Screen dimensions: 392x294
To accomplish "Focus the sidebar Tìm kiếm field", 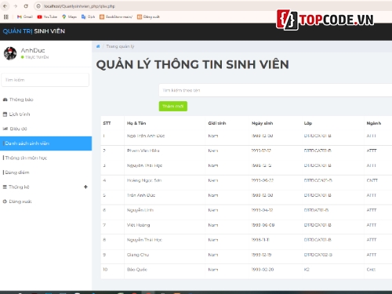I will click(x=45, y=80).
